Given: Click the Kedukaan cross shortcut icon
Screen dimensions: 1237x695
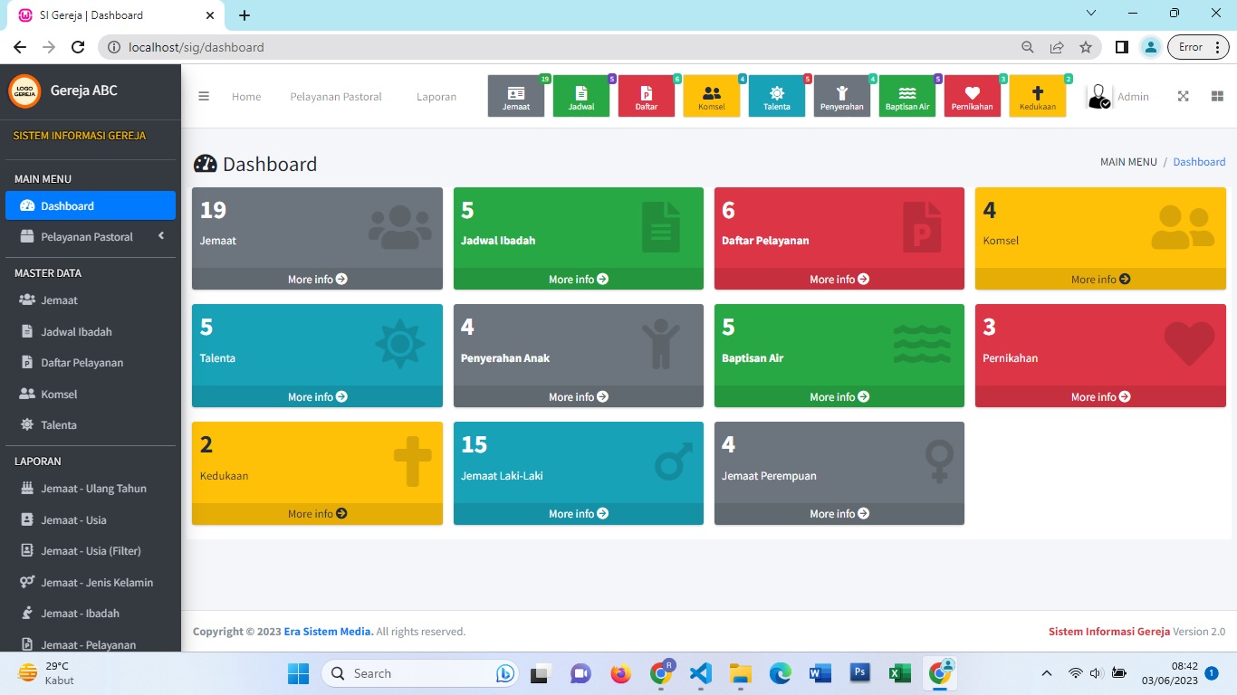Looking at the screenshot, I should click(x=1038, y=96).
